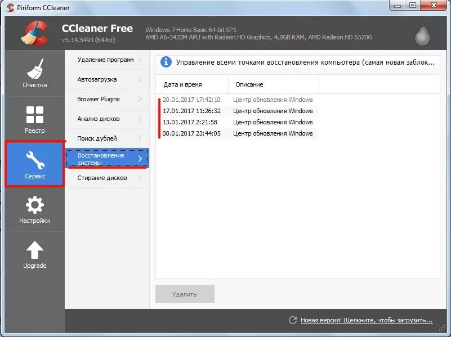Click chevron next to Автозагрузка

140,79
